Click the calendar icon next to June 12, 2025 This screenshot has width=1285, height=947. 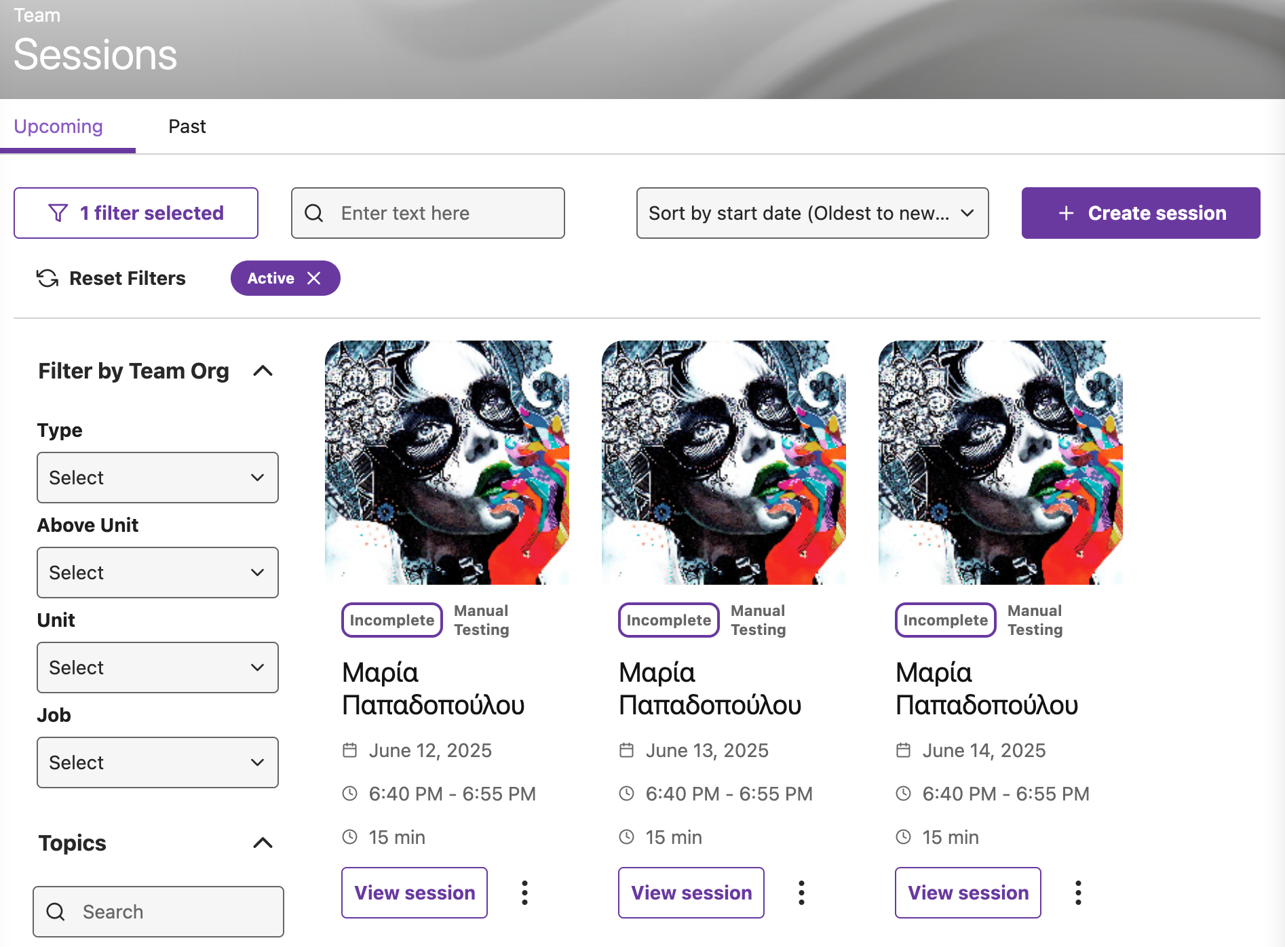(350, 750)
